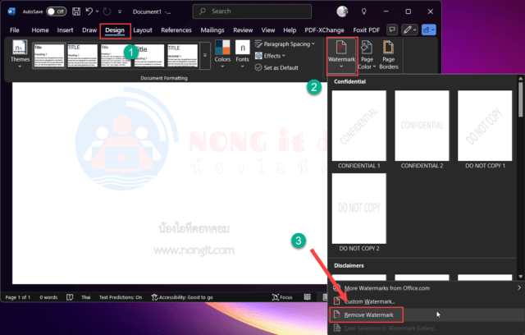Open the Page Color dropdown

pos(367,55)
